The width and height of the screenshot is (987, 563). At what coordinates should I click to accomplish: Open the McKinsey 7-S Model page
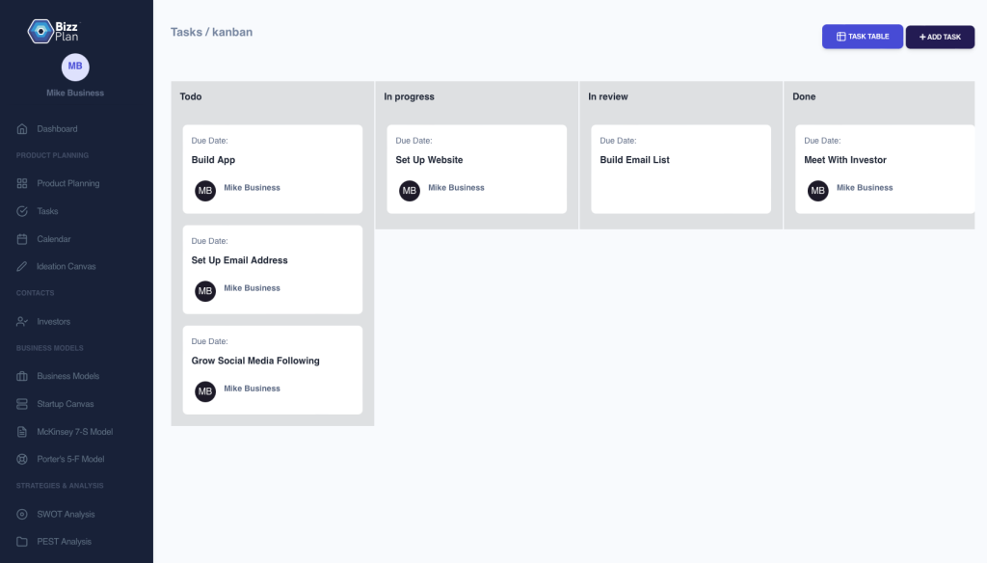pos(74,432)
